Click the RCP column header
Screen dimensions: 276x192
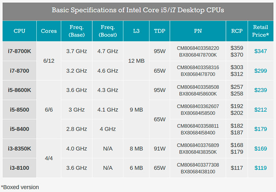pos(237,31)
